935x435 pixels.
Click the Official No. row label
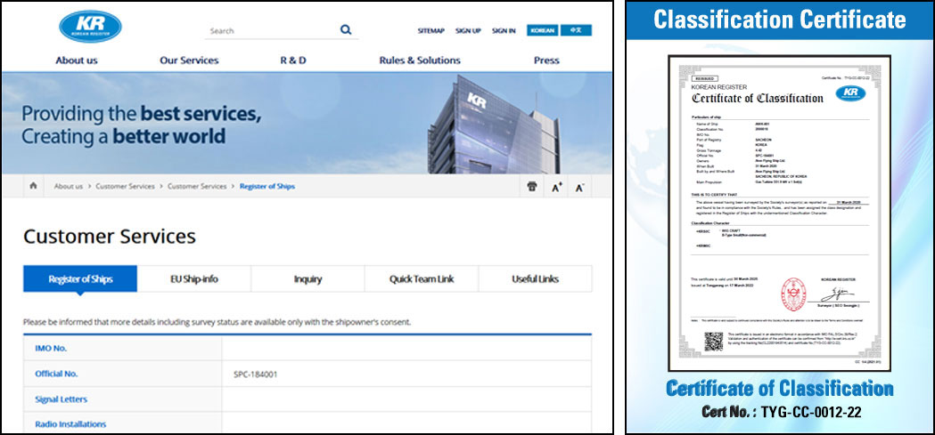pos(57,374)
